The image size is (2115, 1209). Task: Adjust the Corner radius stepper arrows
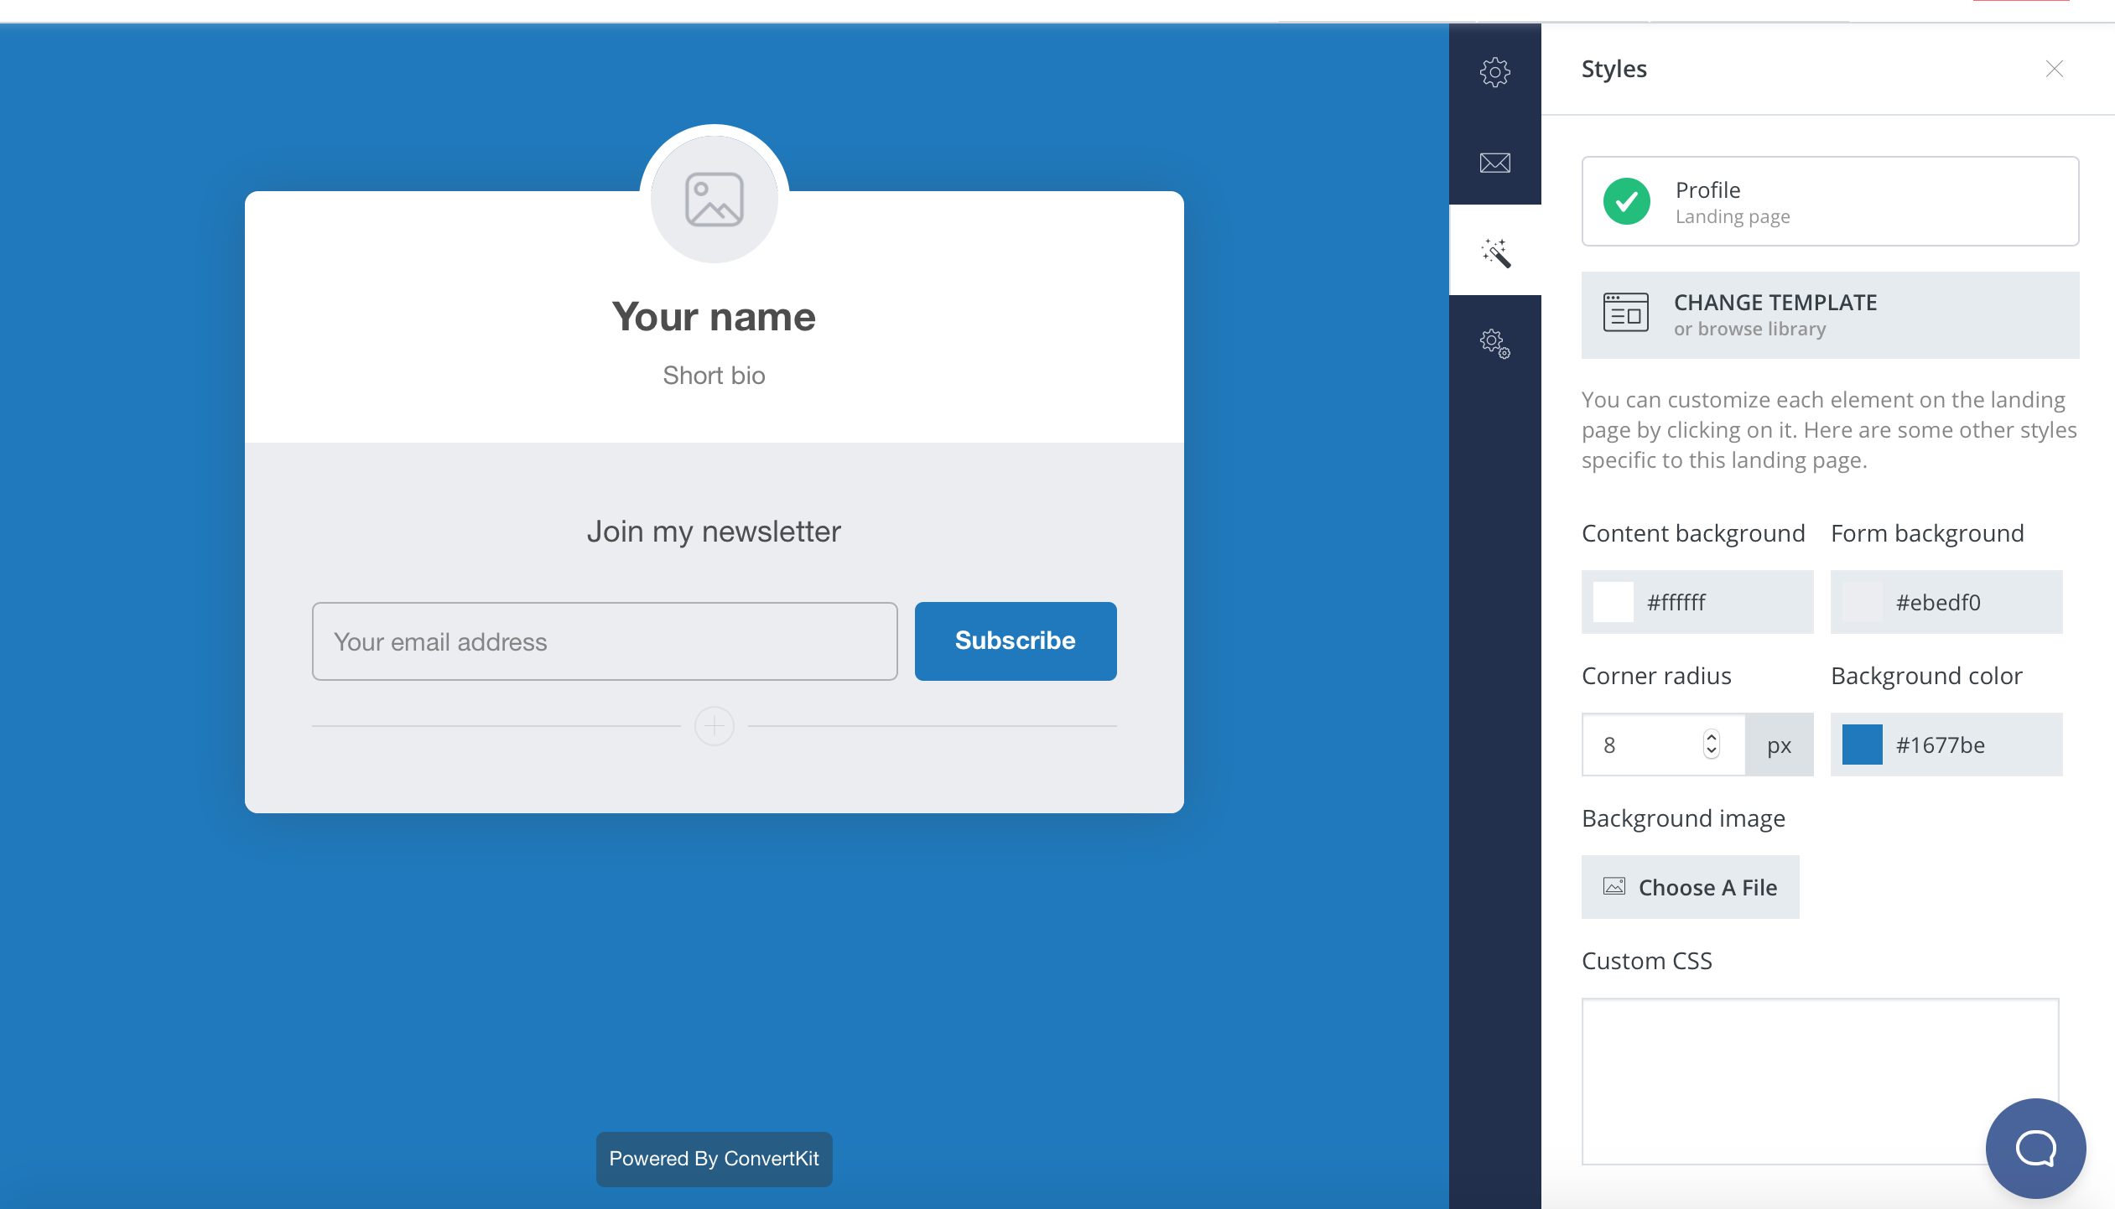click(1711, 745)
